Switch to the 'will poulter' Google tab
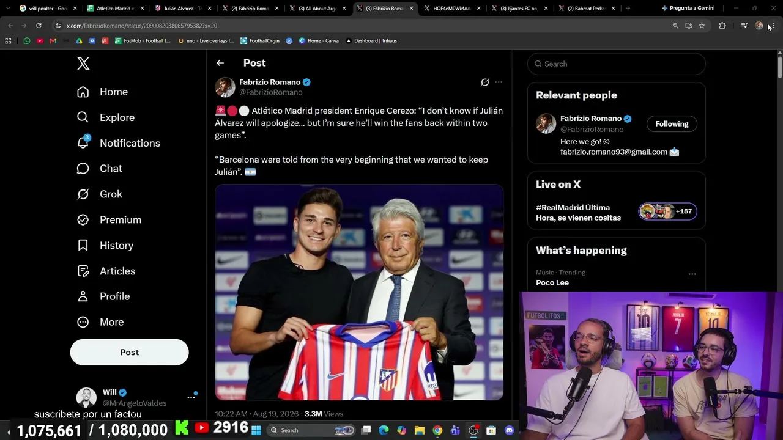Viewport: 783px width, 440px height. (x=49, y=9)
